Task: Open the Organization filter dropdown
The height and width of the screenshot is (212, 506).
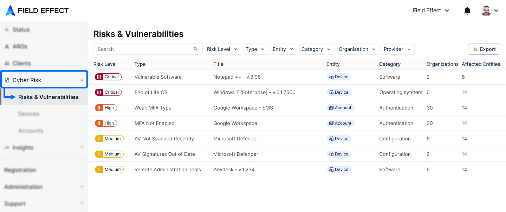Action: (358, 49)
